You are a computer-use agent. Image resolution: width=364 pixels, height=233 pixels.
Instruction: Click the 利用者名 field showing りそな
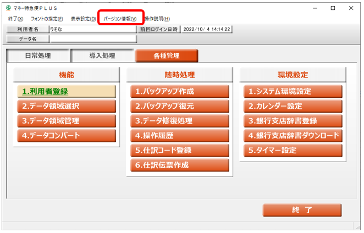click(93, 29)
